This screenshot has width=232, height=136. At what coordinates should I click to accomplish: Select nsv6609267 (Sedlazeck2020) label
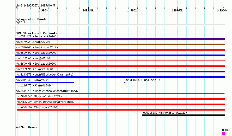pos(37,107)
